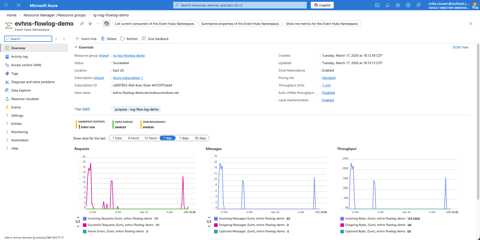Add evhns-flowlog-demo to favorites with the star
This screenshot has width=480, height=240.
[x=90, y=23]
